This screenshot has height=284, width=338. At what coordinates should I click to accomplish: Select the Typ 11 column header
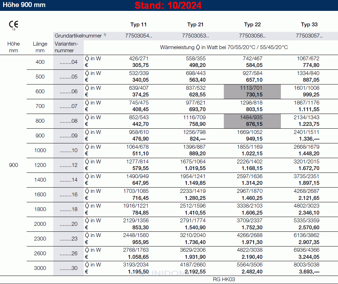pyautogui.click(x=138, y=25)
